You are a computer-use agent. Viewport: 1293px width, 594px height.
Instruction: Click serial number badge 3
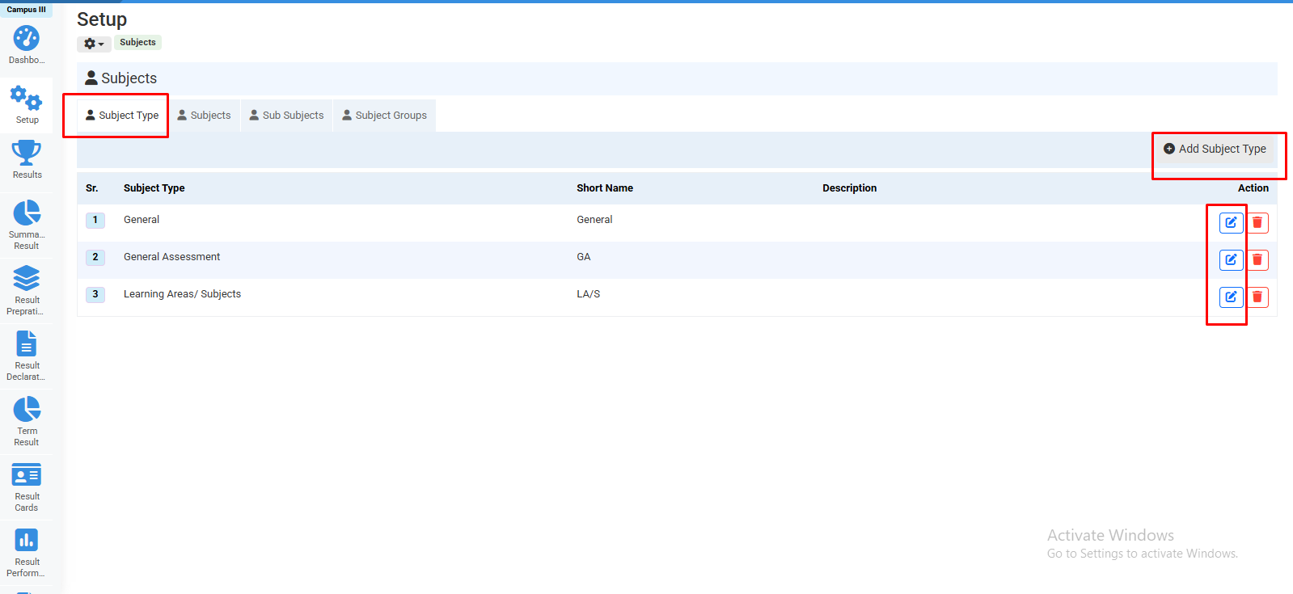(95, 294)
